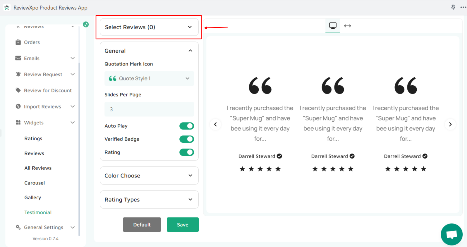
Task: Expand the General Settings chevron
Action: [x=73, y=227]
